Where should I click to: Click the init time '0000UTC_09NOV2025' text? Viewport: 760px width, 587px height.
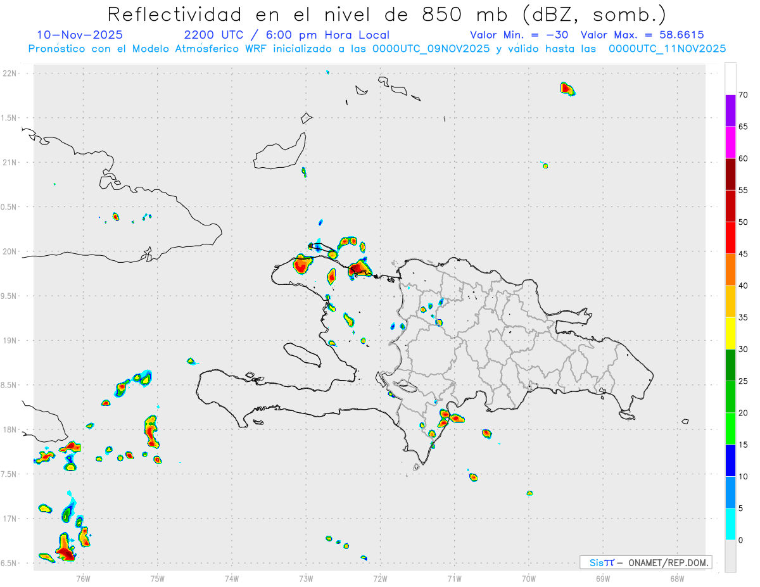[x=430, y=49]
